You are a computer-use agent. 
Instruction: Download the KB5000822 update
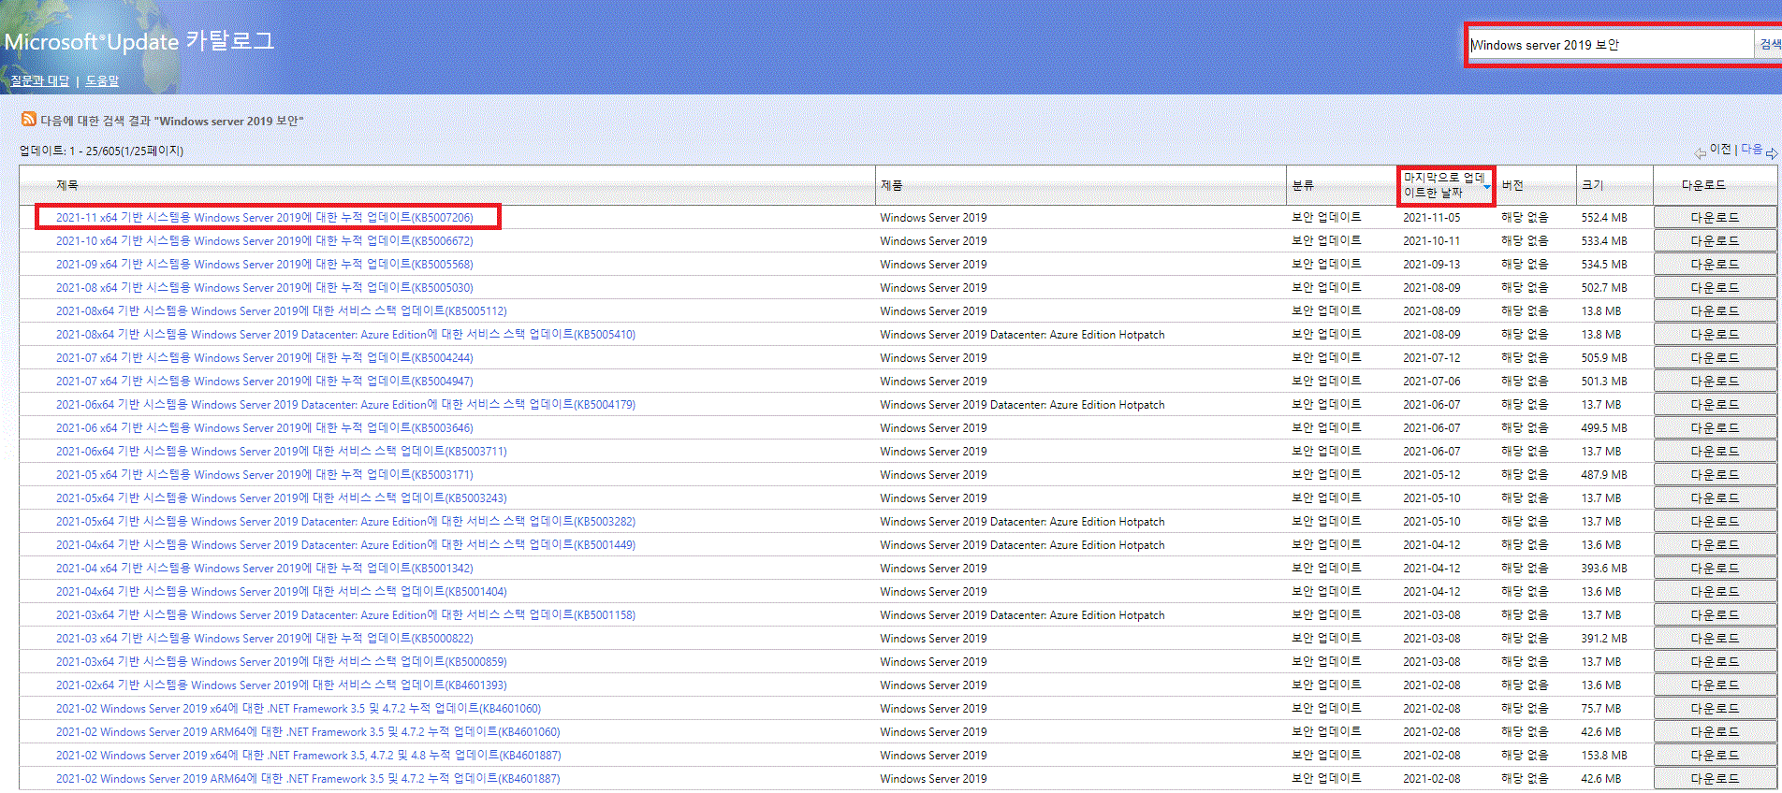coord(1715,638)
